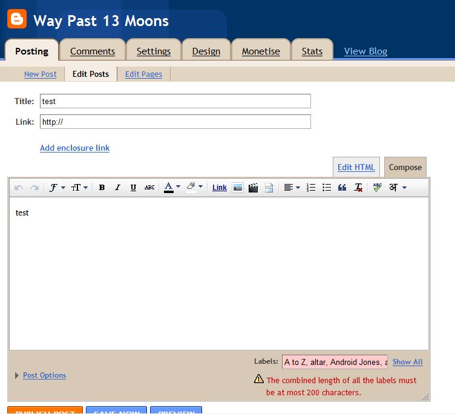
Task: Toggle strikethrough ABC formatting
Action: point(149,188)
